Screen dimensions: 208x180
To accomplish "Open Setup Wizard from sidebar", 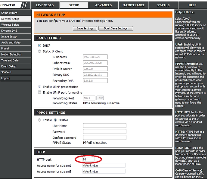I will click(9, 13).
